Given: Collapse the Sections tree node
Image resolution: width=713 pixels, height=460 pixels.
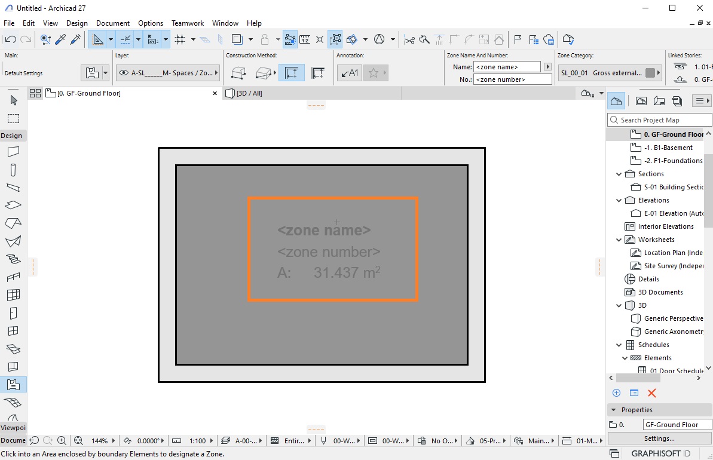Looking at the screenshot, I should point(619,174).
